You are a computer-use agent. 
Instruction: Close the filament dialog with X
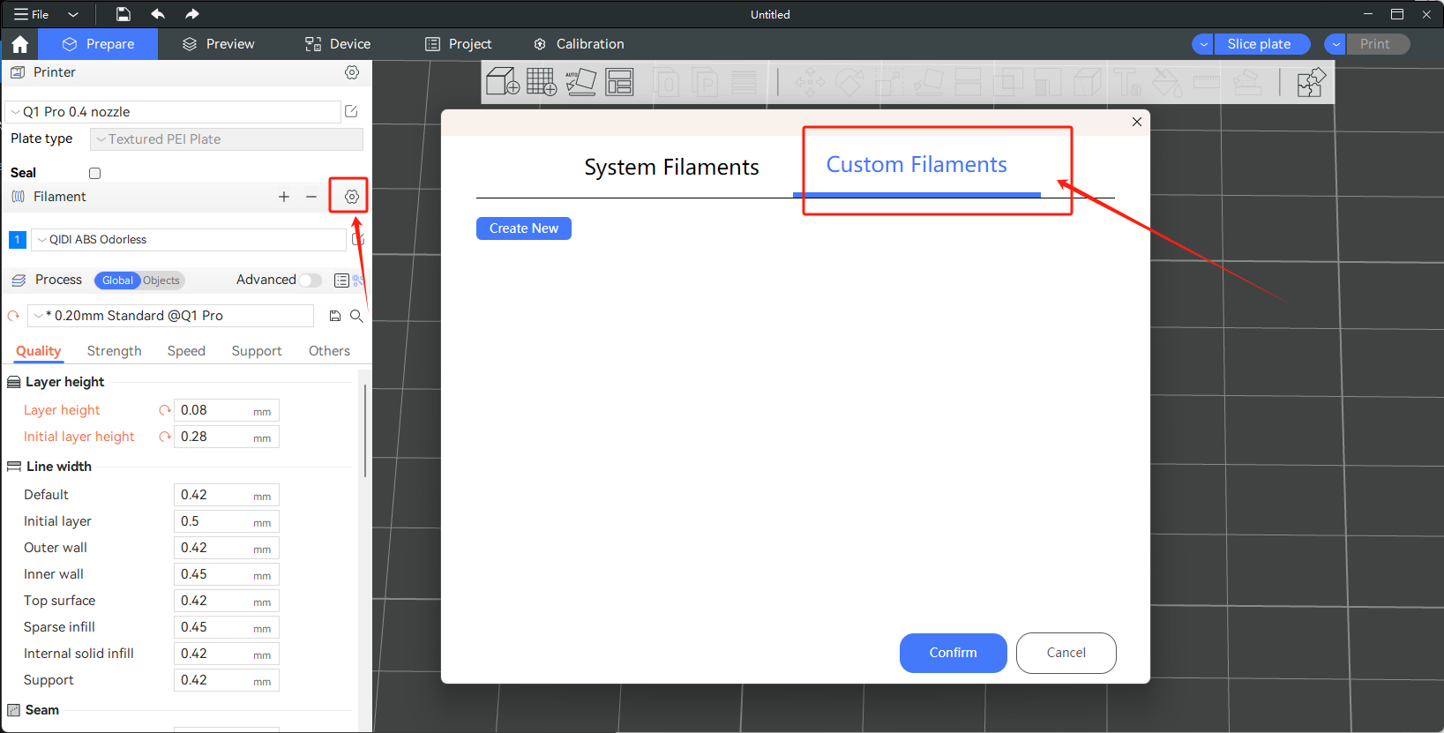click(1137, 122)
